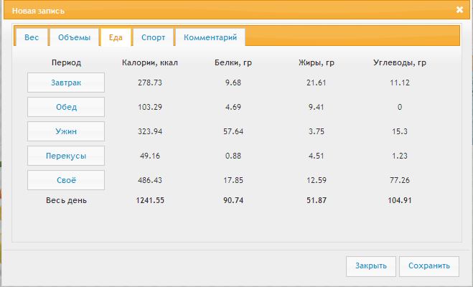Save the record with the Сохранить button
This screenshot has width=473, height=287.
coord(429,266)
